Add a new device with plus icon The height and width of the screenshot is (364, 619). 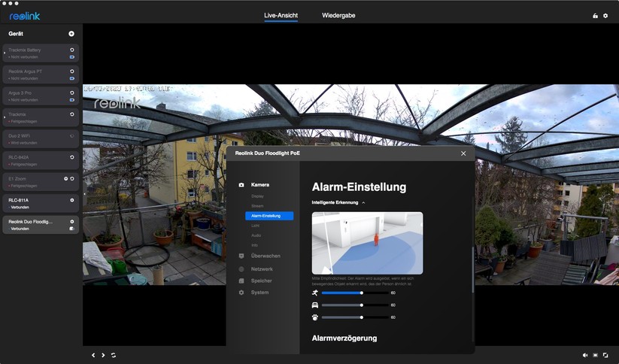(71, 34)
